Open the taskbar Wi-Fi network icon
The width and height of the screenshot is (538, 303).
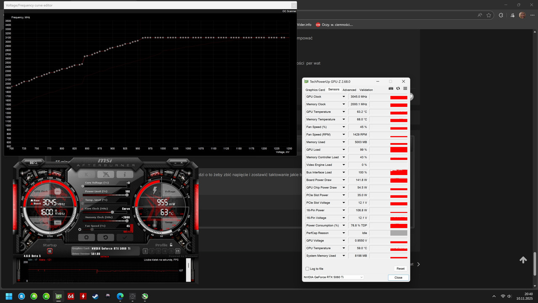tap(503, 296)
